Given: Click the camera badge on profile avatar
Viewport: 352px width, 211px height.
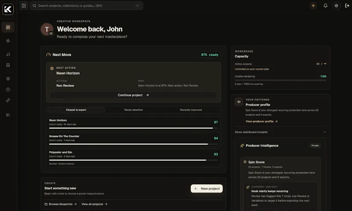Looking at the screenshot, I should click(51, 33).
